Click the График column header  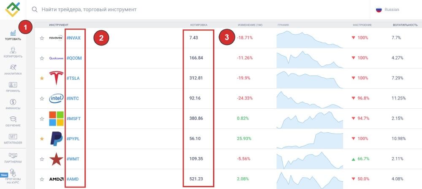tap(283, 25)
